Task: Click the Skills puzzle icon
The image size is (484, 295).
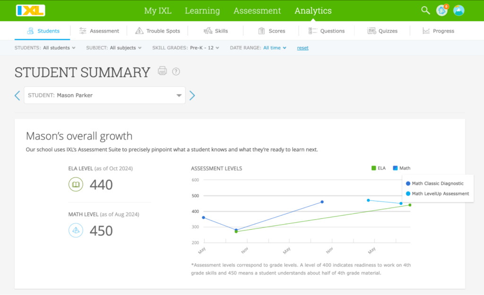Action: point(208,31)
